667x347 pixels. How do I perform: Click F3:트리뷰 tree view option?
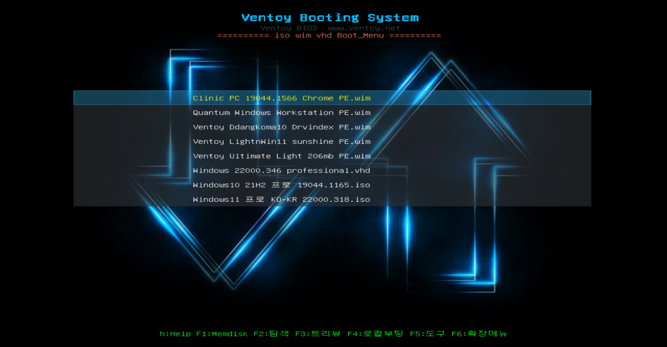pyautogui.click(x=318, y=334)
